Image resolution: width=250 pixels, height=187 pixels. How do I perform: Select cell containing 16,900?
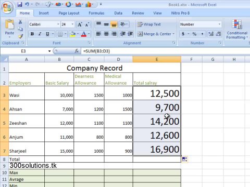tap(157, 149)
